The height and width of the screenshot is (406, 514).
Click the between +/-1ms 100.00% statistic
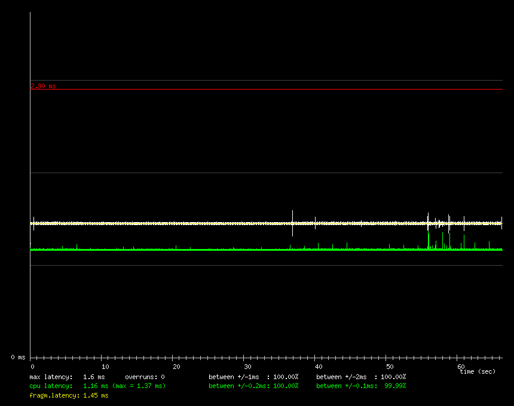253,377
